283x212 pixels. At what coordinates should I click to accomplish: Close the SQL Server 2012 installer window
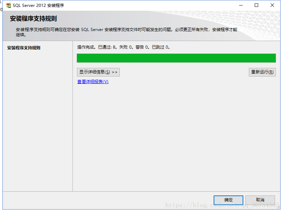pos(272,6)
